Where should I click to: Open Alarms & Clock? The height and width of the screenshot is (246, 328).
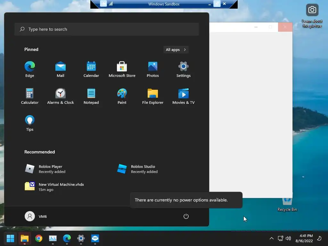click(x=61, y=96)
